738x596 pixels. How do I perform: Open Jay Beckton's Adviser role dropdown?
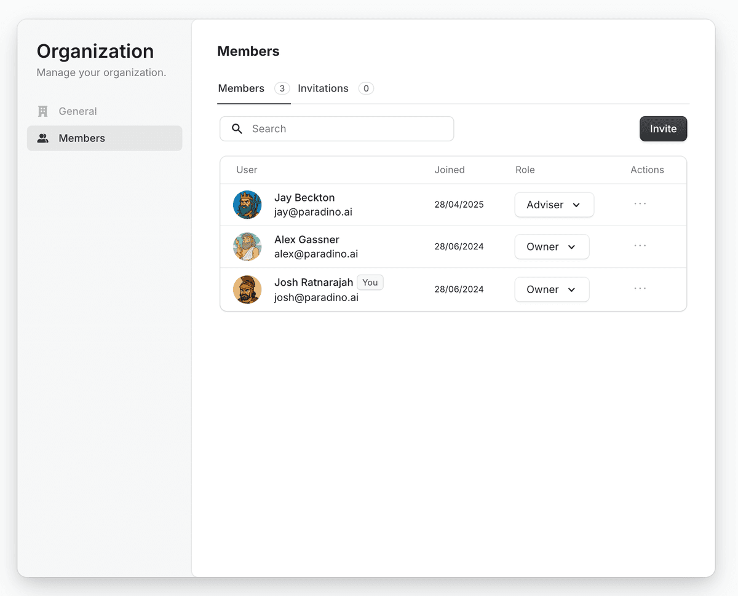(x=554, y=205)
